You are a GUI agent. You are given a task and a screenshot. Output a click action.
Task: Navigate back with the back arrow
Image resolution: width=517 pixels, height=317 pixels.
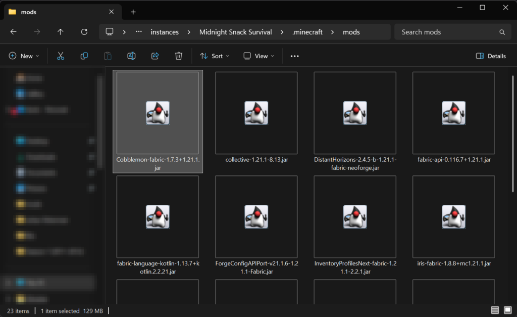[x=14, y=32]
